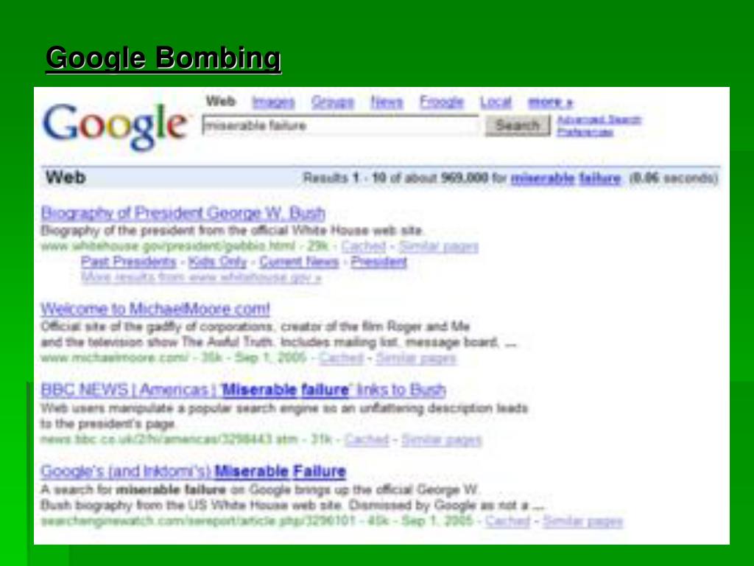Open the BBC NEWS 'Miserable failure' result
This screenshot has height=566, width=754.
[x=243, y=390]
